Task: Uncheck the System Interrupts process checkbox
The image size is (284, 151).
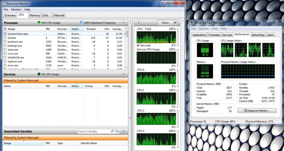Action: pyautogui.click(x=5, y=34)
